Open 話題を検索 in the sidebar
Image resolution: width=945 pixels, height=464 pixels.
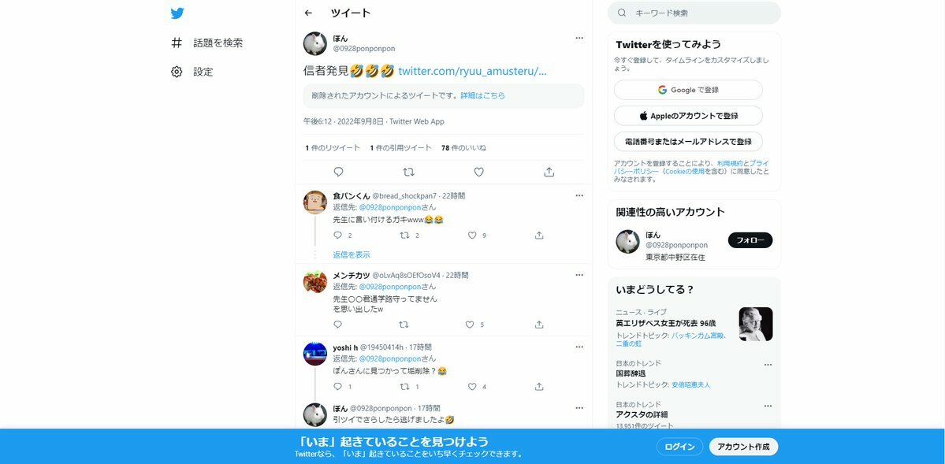[207, 43]
